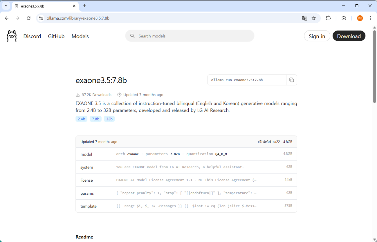The width and height of the screenshot is (377, 242).
Task: Go back to the previous page
Action: tap(7, 18)
